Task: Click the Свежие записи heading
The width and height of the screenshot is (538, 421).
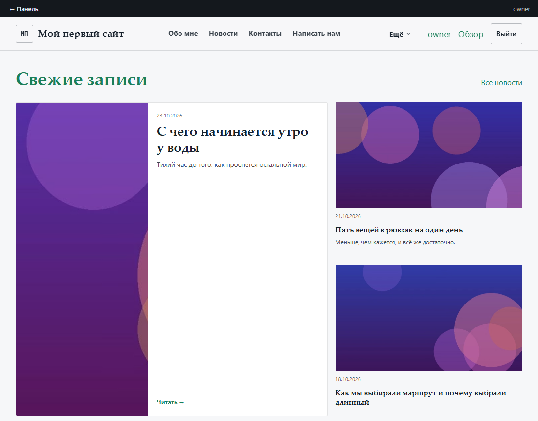Action: 82,79
